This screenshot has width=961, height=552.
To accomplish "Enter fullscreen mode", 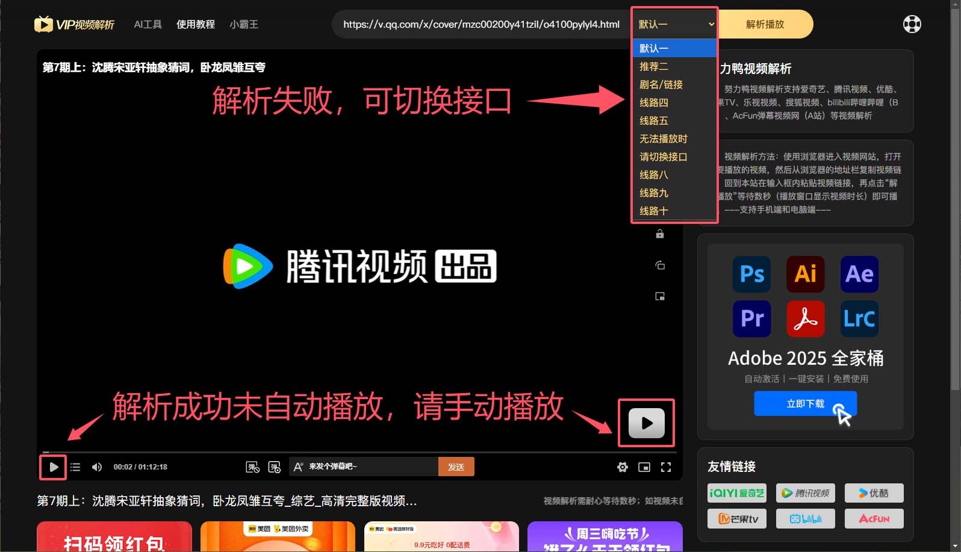I will (x=666, y=467).
